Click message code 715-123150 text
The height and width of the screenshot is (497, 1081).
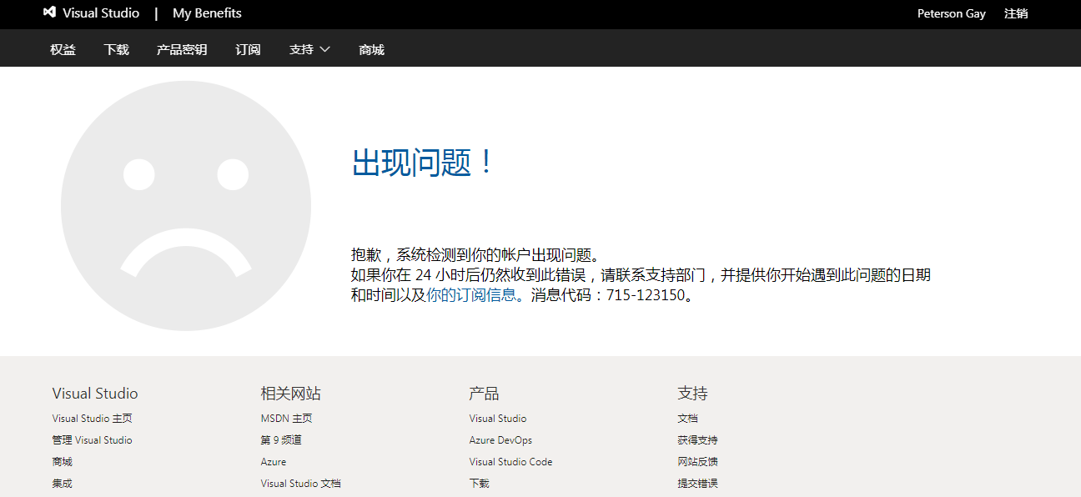coord(645,294)
